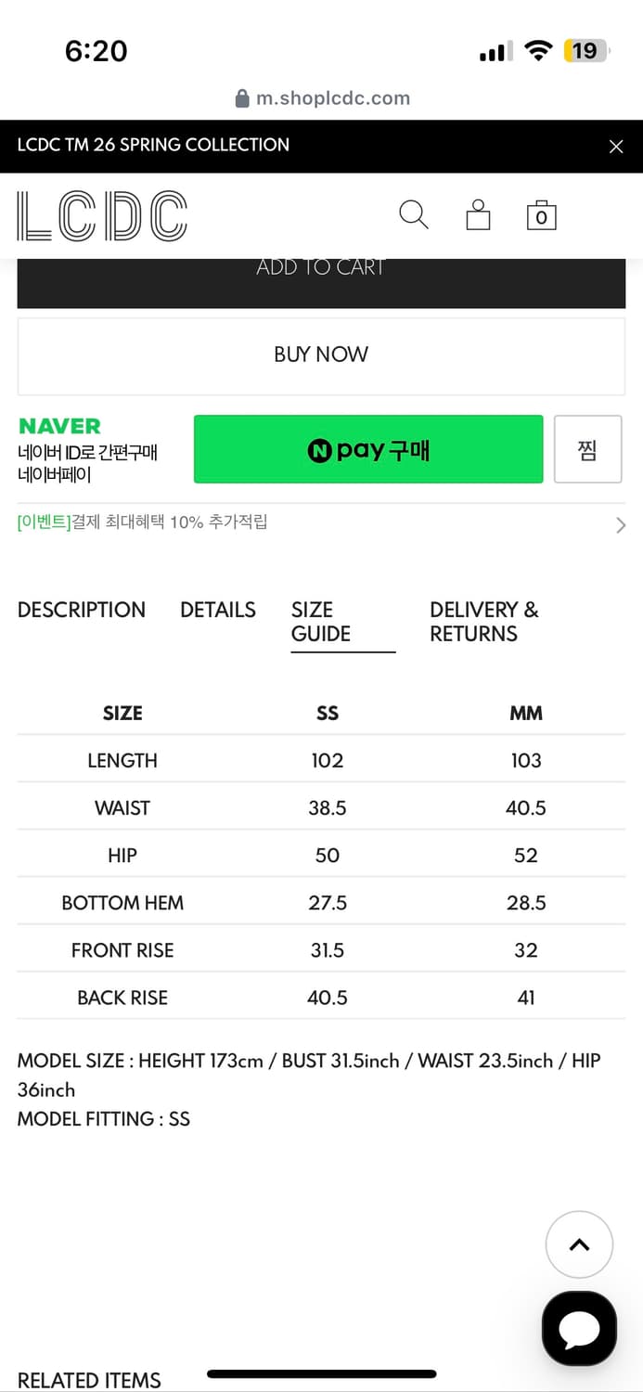The height and width of the screenshot is (1392, 643).
Task: Tap the scroll-to-top arrow icon
Action: [x=579, y=1244]
